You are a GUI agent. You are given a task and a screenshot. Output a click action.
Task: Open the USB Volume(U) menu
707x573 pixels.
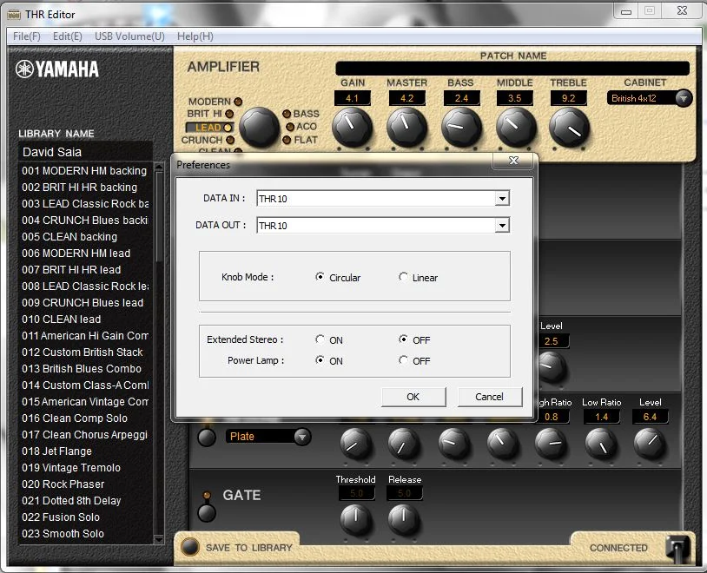pyautogui.click(x=129, y=36)
